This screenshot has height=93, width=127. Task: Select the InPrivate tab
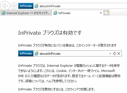click(77, 13)
